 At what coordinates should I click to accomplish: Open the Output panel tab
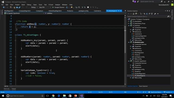click(14, 89)
